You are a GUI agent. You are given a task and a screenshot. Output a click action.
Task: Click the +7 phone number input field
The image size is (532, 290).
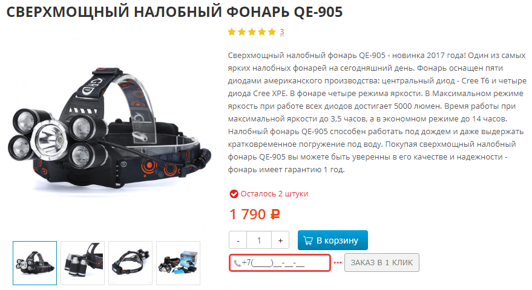[x=280, y=263]
